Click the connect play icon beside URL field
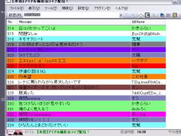Image resolution: width=181 pixels, height=136 pixels. click(x=126, y=15)
